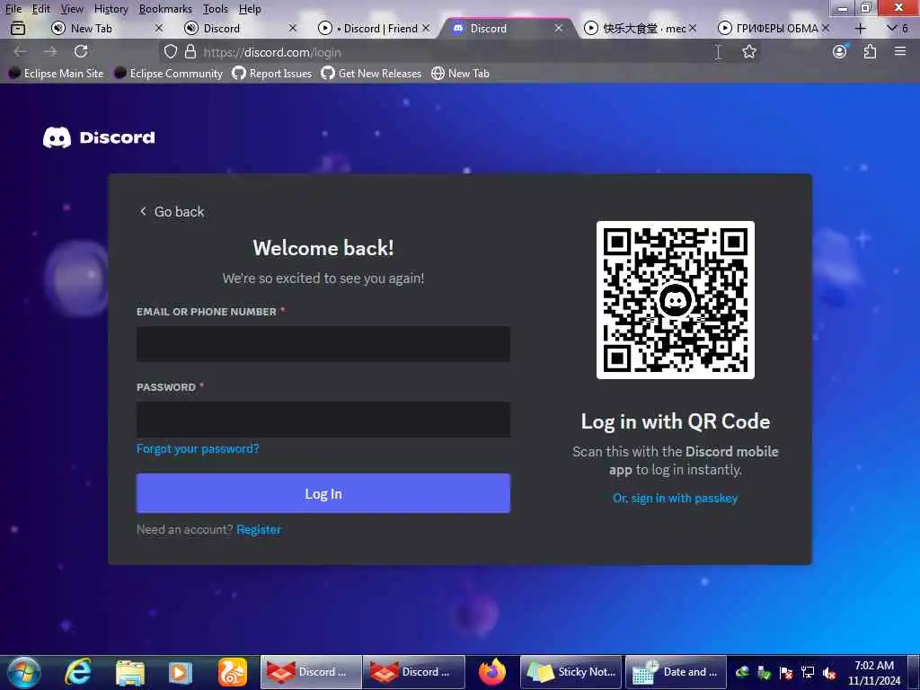Open the orange UC Browser taskbar icon
This screenshot has height=690, width=920.
pyautogui.click(x=233, y=672)
